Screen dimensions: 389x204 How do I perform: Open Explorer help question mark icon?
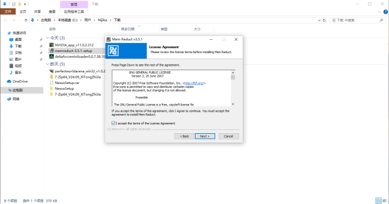click(386, 12)
